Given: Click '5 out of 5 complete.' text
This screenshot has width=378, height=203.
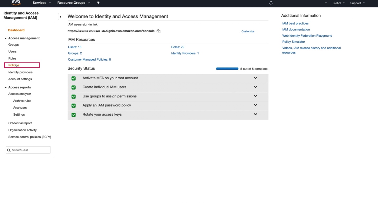Looking at the screenshot, I should [x=254, y=69].
